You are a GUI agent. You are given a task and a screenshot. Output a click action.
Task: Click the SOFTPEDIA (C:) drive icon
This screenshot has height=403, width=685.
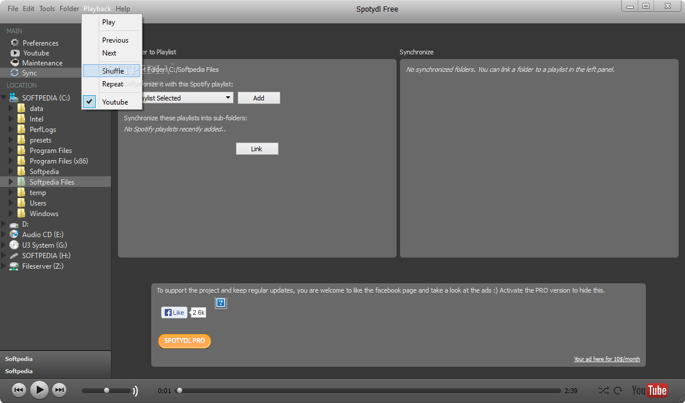[x=14, y=98]
